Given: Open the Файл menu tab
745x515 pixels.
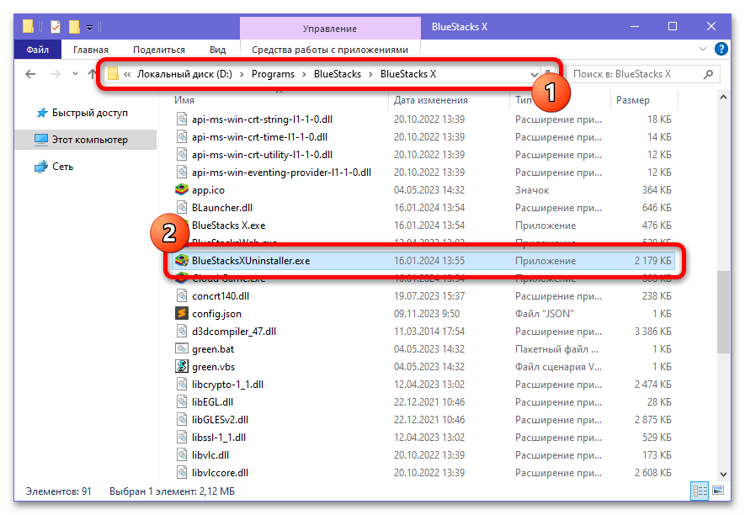Looking at the screenshot, I should point(38,50).
